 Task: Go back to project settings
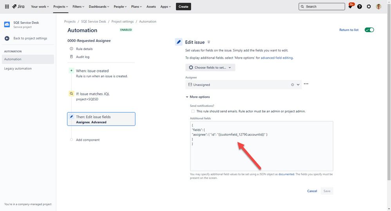point(30,38)
